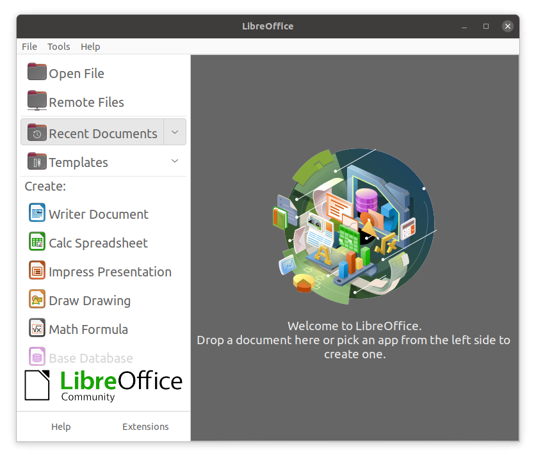Click the Writer Document icon
536x460 pixels.
[x=37, y=212]
